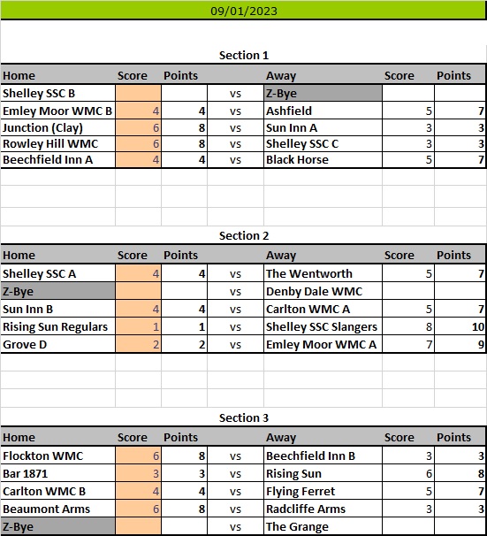Click the grey Z-Bye cell in Section 2
The image size is (487, 536).
tap(57, 291)
